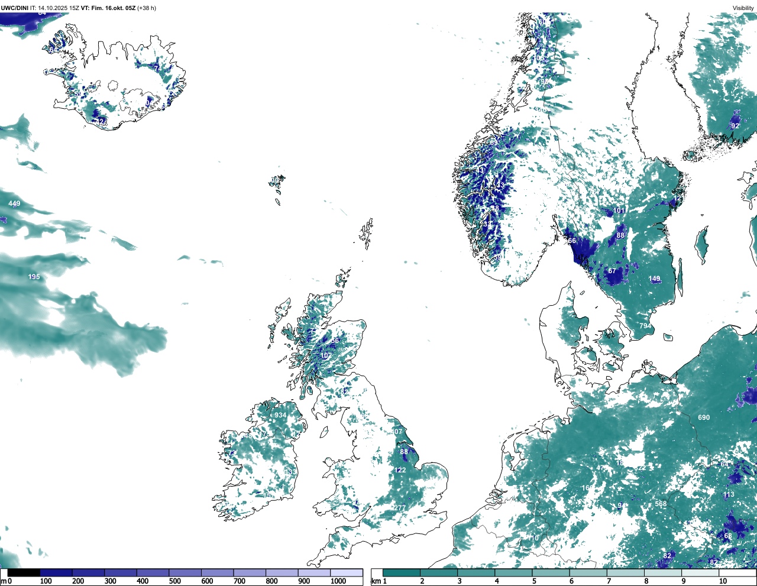Viewport: 757px width, 586px height.
Task: Click the '794' value in southern Sweden
Action: 645,326
